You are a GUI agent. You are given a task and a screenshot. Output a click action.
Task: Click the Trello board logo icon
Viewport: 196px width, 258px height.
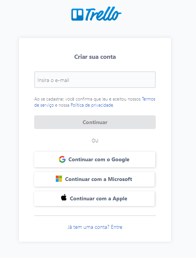tap(77, 15)
